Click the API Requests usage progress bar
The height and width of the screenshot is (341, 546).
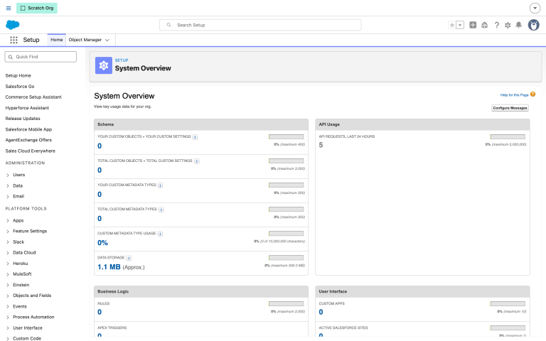pos(508,136)
